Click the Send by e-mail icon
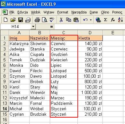 (28, 20)
